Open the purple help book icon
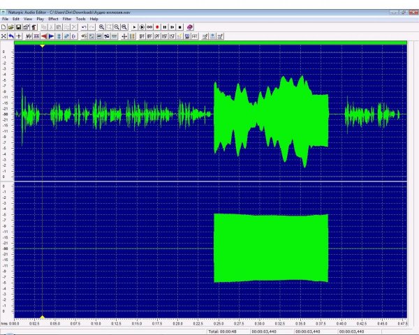Image resolution: width=419 pixels, height=335 pixels. tap(190, 27)
